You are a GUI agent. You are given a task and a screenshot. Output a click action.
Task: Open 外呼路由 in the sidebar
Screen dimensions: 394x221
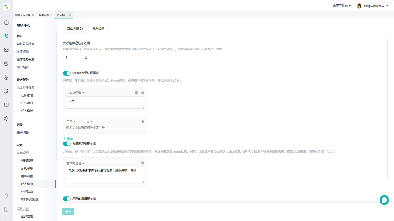coord(27,192)
